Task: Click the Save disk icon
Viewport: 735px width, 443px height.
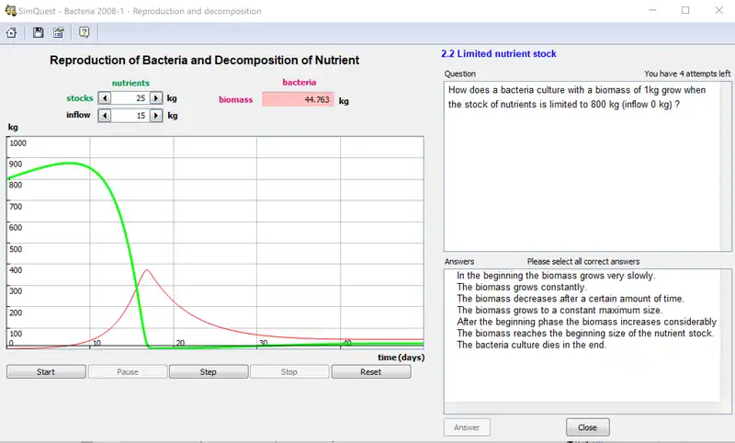Action: (39, 32)
